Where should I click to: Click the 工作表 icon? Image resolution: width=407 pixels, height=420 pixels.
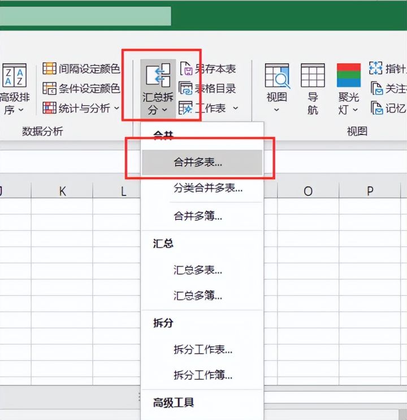tap(185, 108)
